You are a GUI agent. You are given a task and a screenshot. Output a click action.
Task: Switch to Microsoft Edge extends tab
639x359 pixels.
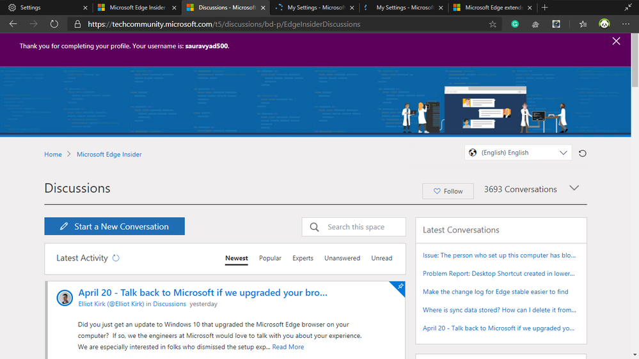click(494, 8)
